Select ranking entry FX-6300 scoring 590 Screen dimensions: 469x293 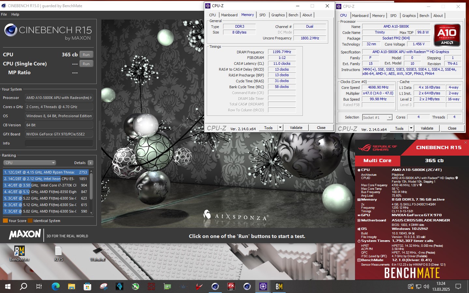point(46,211)
